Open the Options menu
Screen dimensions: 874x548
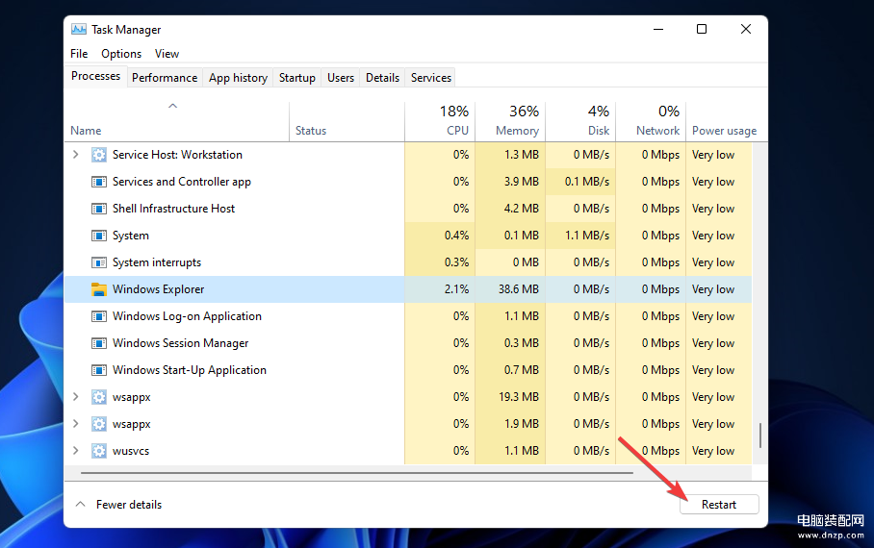(121, 54)
